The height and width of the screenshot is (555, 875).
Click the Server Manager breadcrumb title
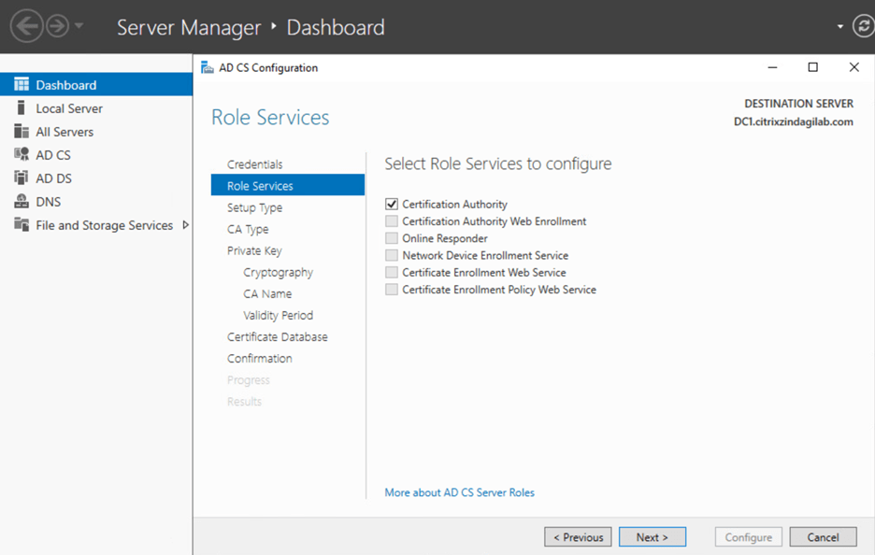(x=189, y=27)
